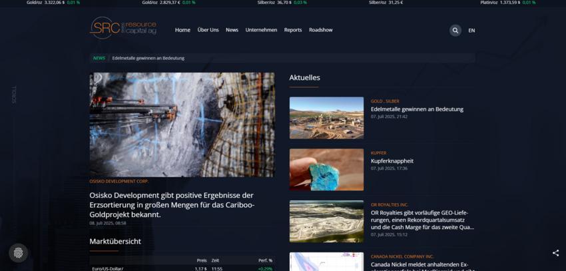Click the Preis column header
This screenshot has width=566, height=271.
click(202, 260)
